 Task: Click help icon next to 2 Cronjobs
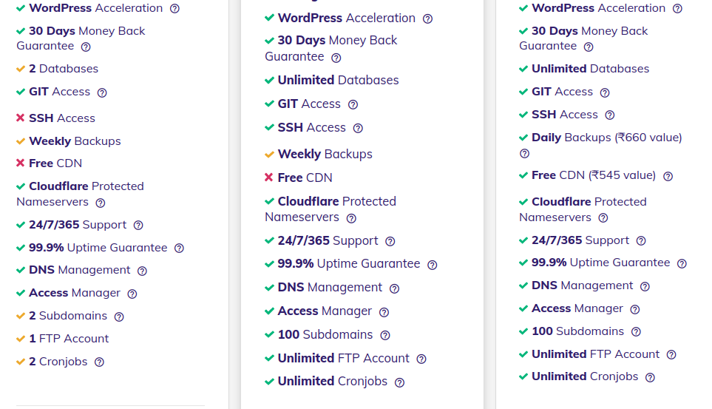99,362
